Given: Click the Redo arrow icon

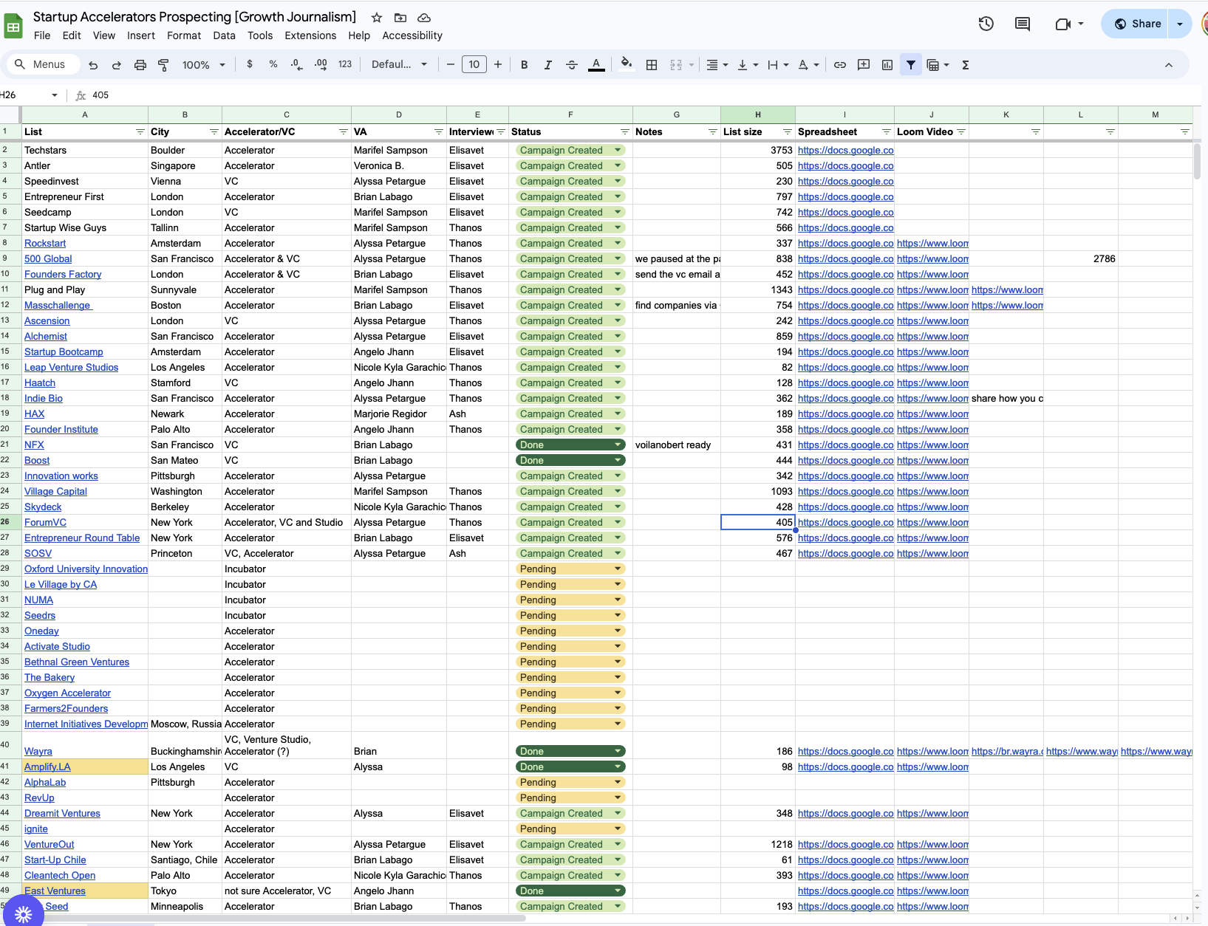Looking at the screenshot, I should click(117, 65).
